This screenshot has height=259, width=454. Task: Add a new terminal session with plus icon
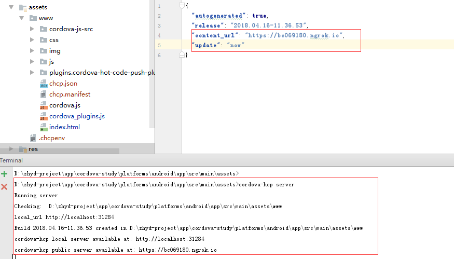tap(4, 174)
